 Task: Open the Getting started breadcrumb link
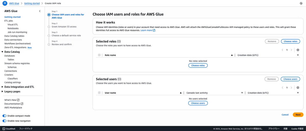click(x=32, y=3)
